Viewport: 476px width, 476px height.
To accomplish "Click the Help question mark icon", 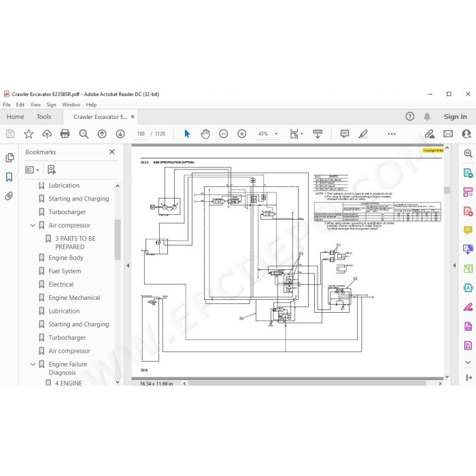I will 410,116.
